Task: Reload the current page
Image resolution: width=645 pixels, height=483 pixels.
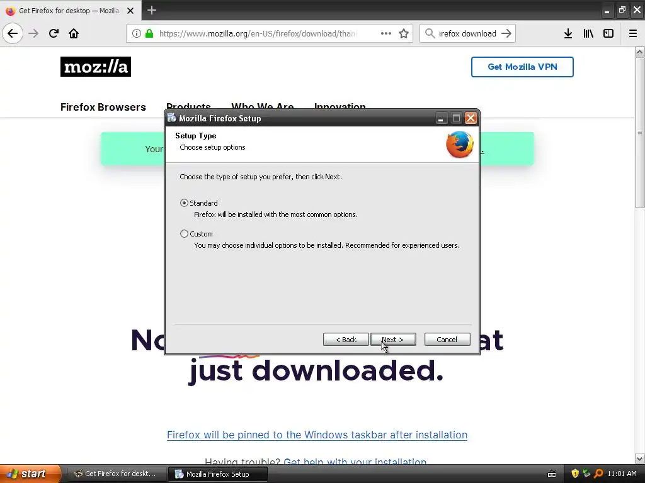Action: [54, 33]
